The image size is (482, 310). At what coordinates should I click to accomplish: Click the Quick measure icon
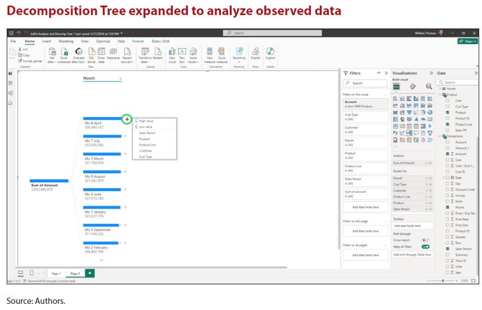click(222, 51)
